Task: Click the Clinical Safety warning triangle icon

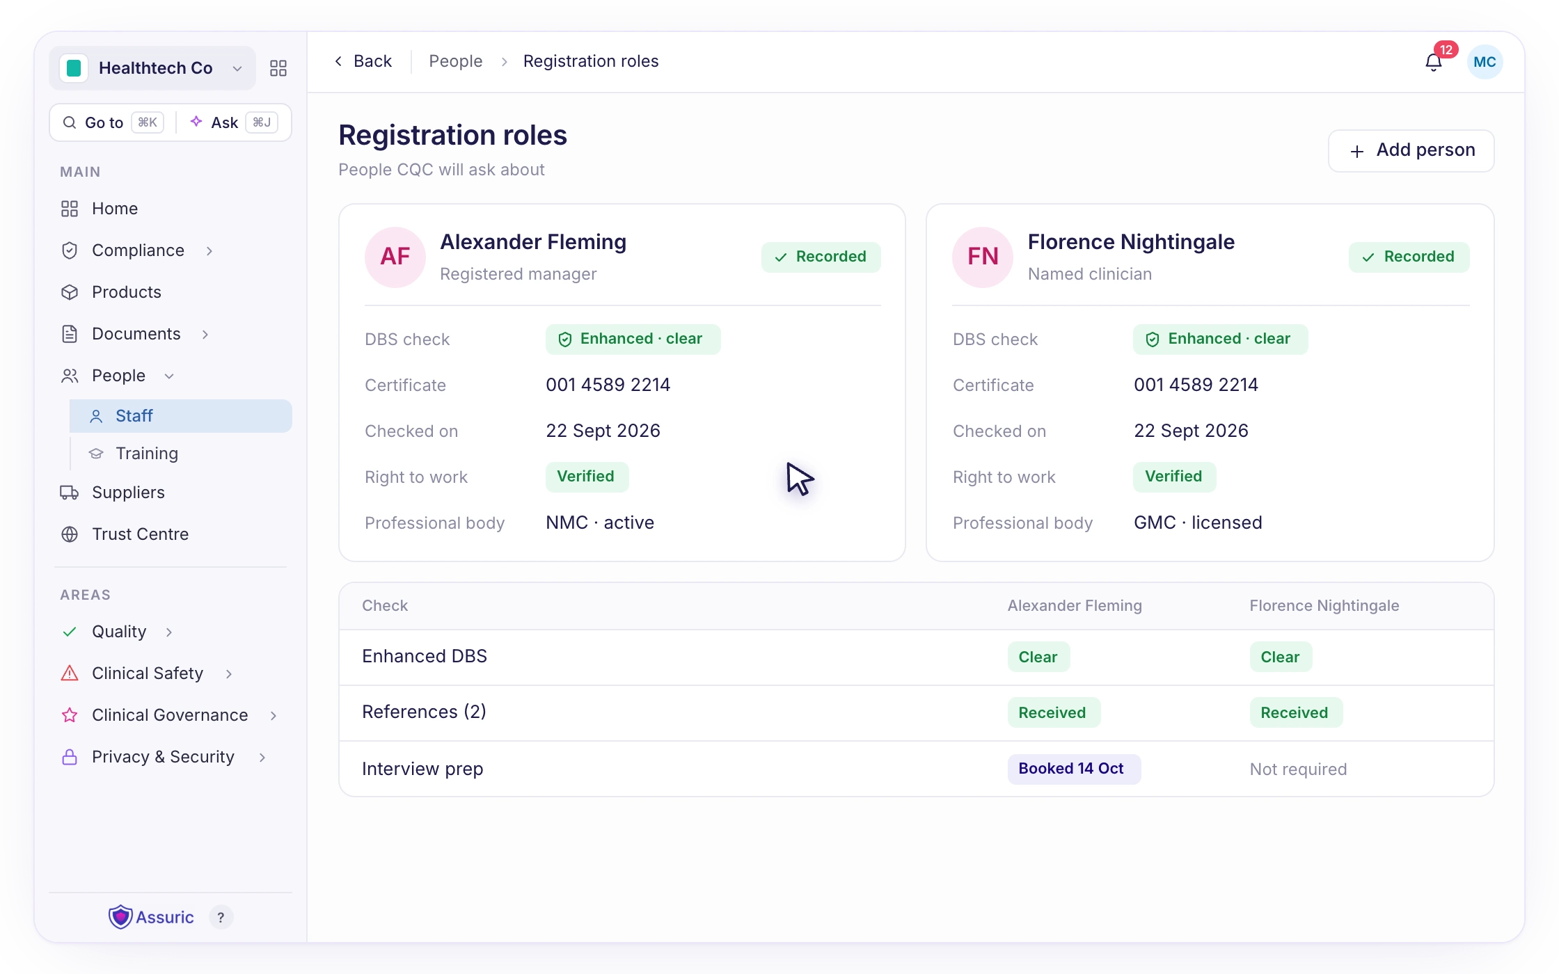Action: [70, 673]
